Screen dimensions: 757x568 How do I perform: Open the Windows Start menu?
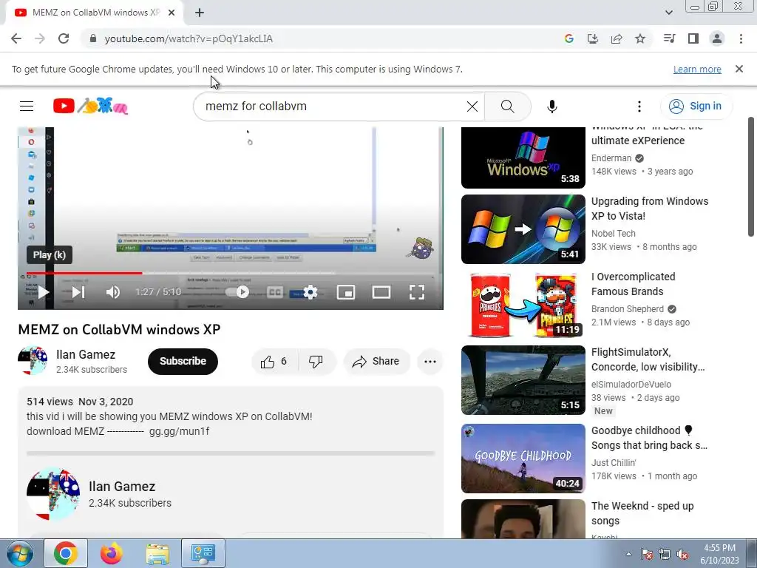[x=20, y=553]
